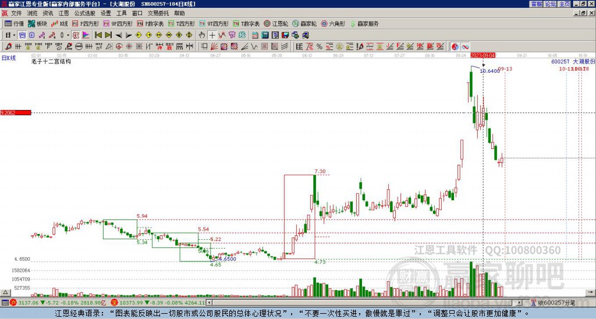Click the 日K线 label on chart

click(9, 58)
